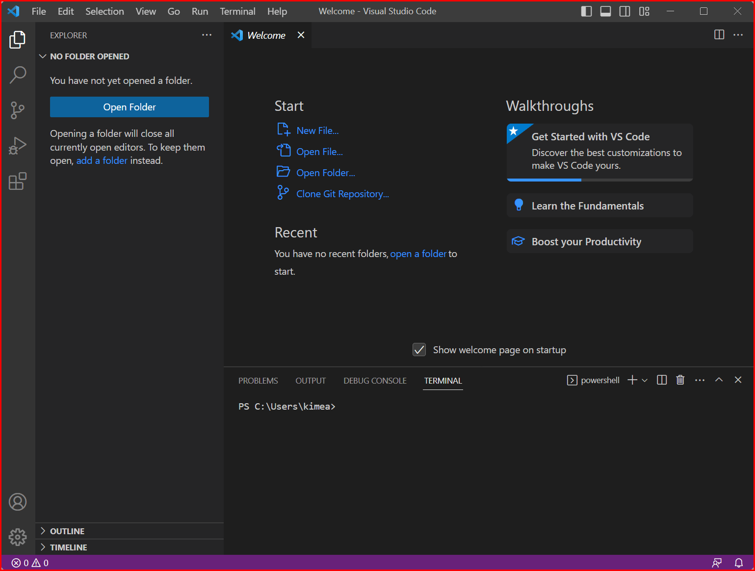Open the Selection menu
This screenshot has height=571, width=755.
click(x=104, y=11)
